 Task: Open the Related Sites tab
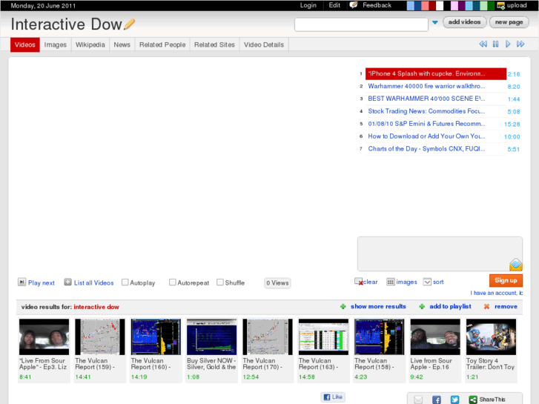tap(214, 44)
